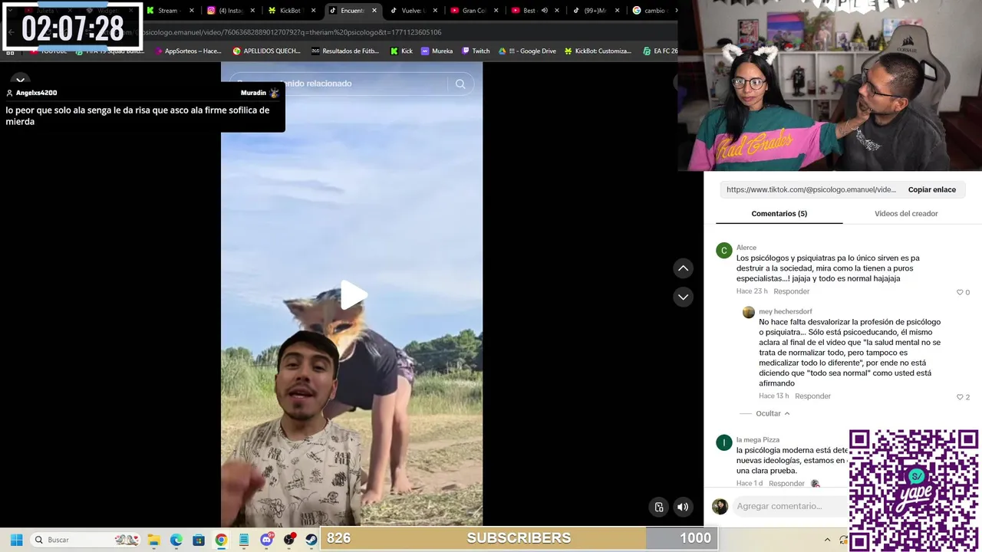Open the Windows Start menu
Image resolution: width=982 pixels, height=552 pixels.
[x=16, y=540]
